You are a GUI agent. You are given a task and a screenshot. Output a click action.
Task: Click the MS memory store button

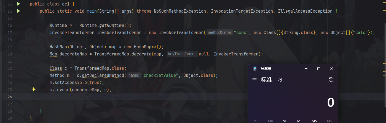click(314, 121)
